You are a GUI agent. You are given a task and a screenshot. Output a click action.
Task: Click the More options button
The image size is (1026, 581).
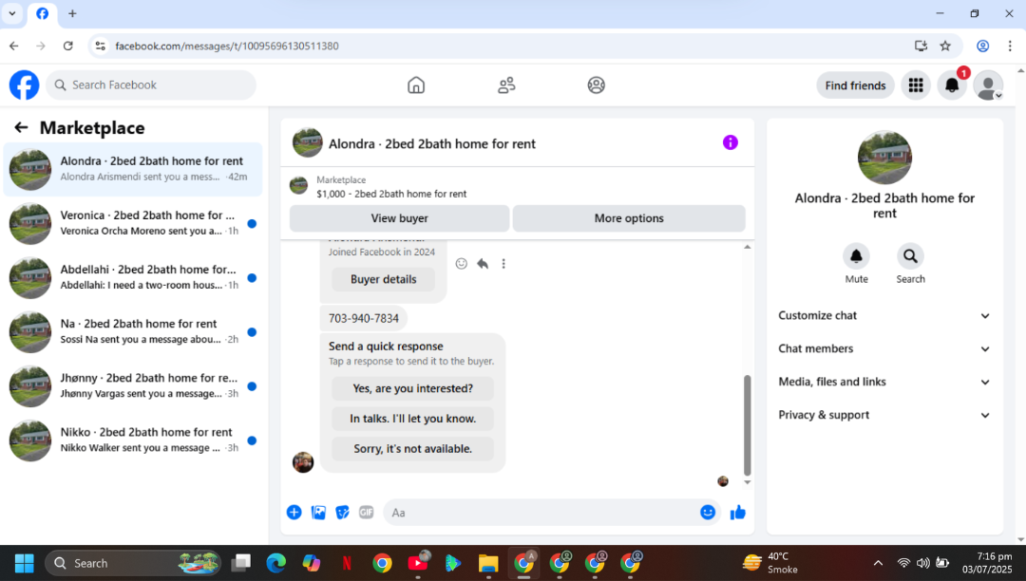(x=629, y=218)
